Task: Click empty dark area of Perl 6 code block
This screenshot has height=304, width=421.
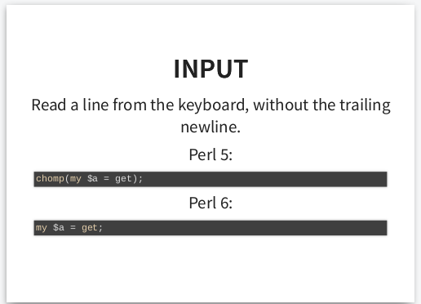Action: pyautogui.click(x=245, y=228)
